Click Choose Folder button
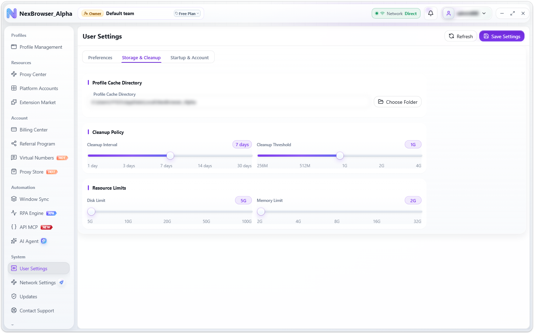The height and width of the screenshot is (333, 534). coord(398,102)
